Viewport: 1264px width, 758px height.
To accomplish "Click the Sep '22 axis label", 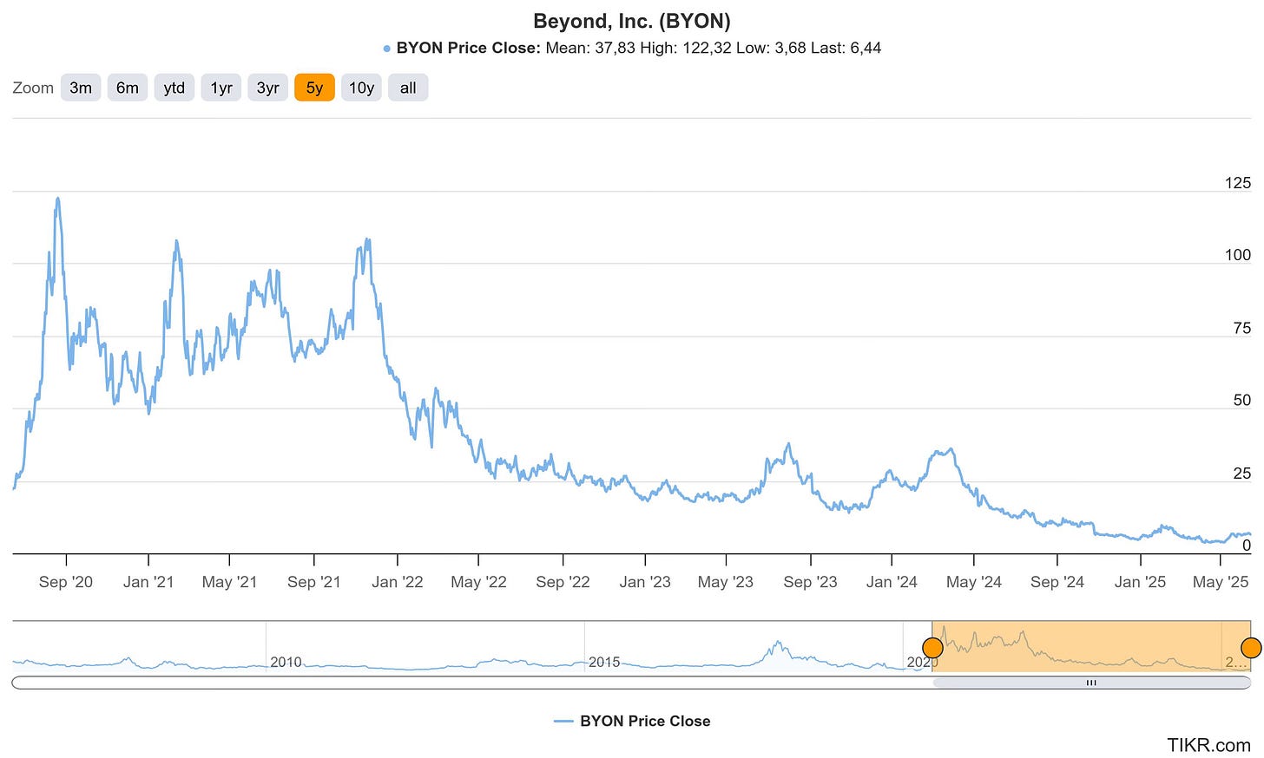I will point(563,582).
